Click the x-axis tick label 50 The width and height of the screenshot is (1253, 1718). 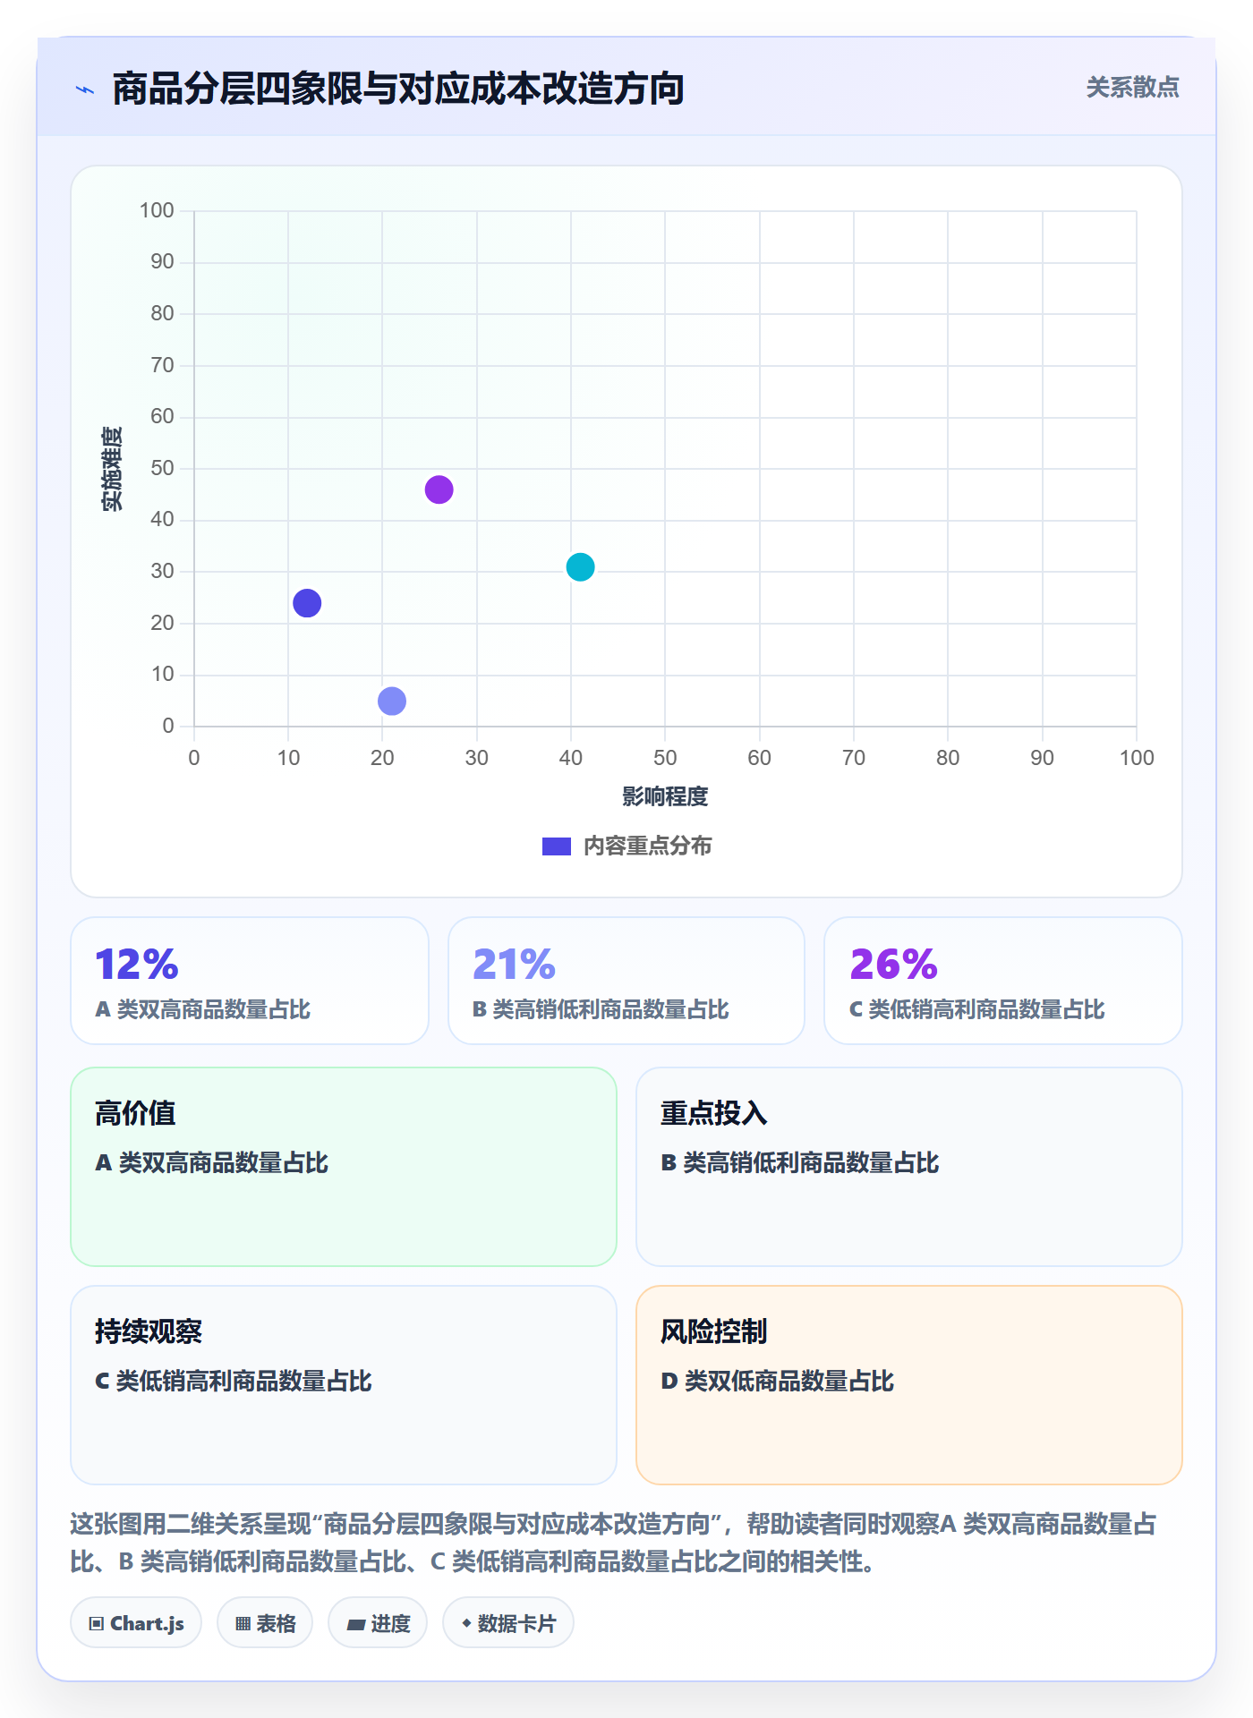click(x=665, y=758)
